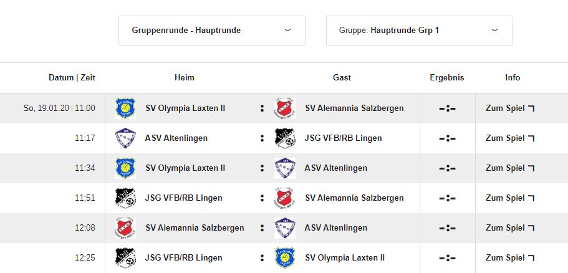Select JSG VFB/RB Lingen home team at 12:25
Screen dimensions: 568x273
(183, 258)
